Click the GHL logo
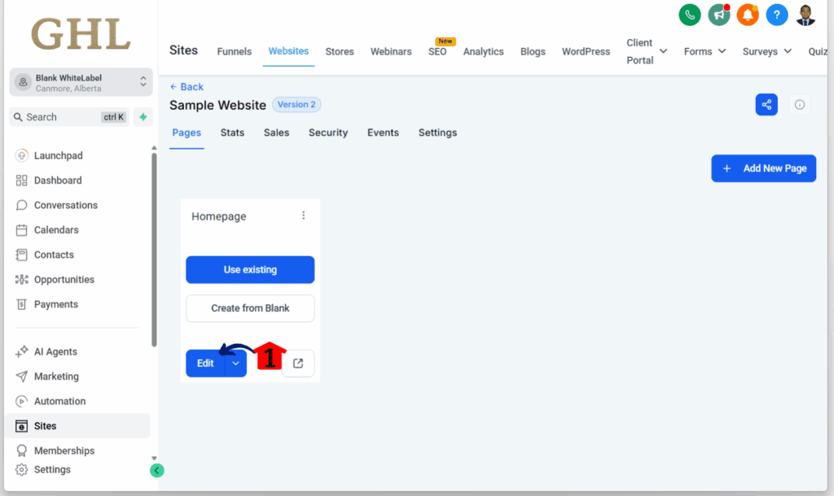The height and width of the screenshot is (496, 834). coord(81,34)
